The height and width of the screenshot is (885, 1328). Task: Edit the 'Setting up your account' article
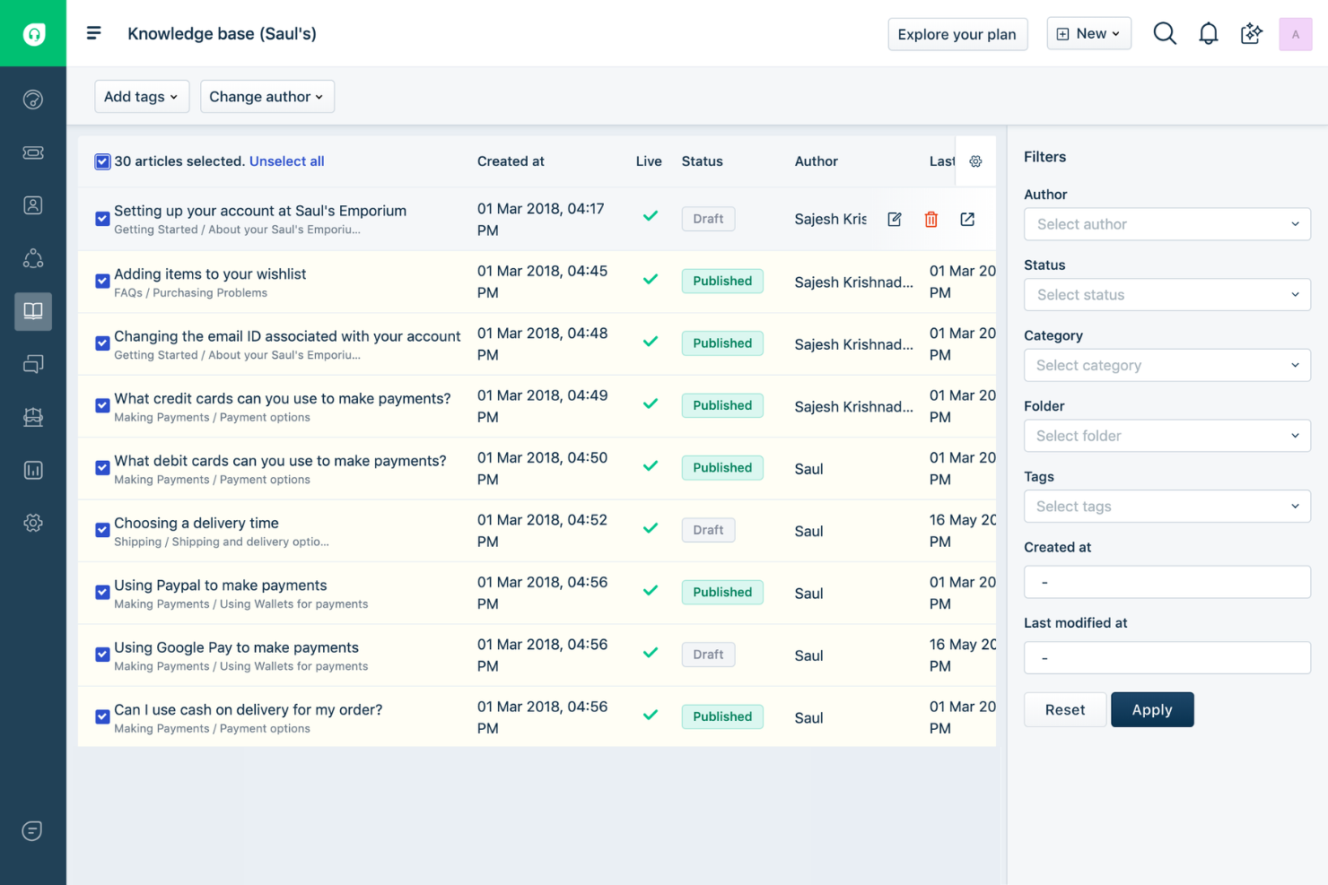coord(895,219)
